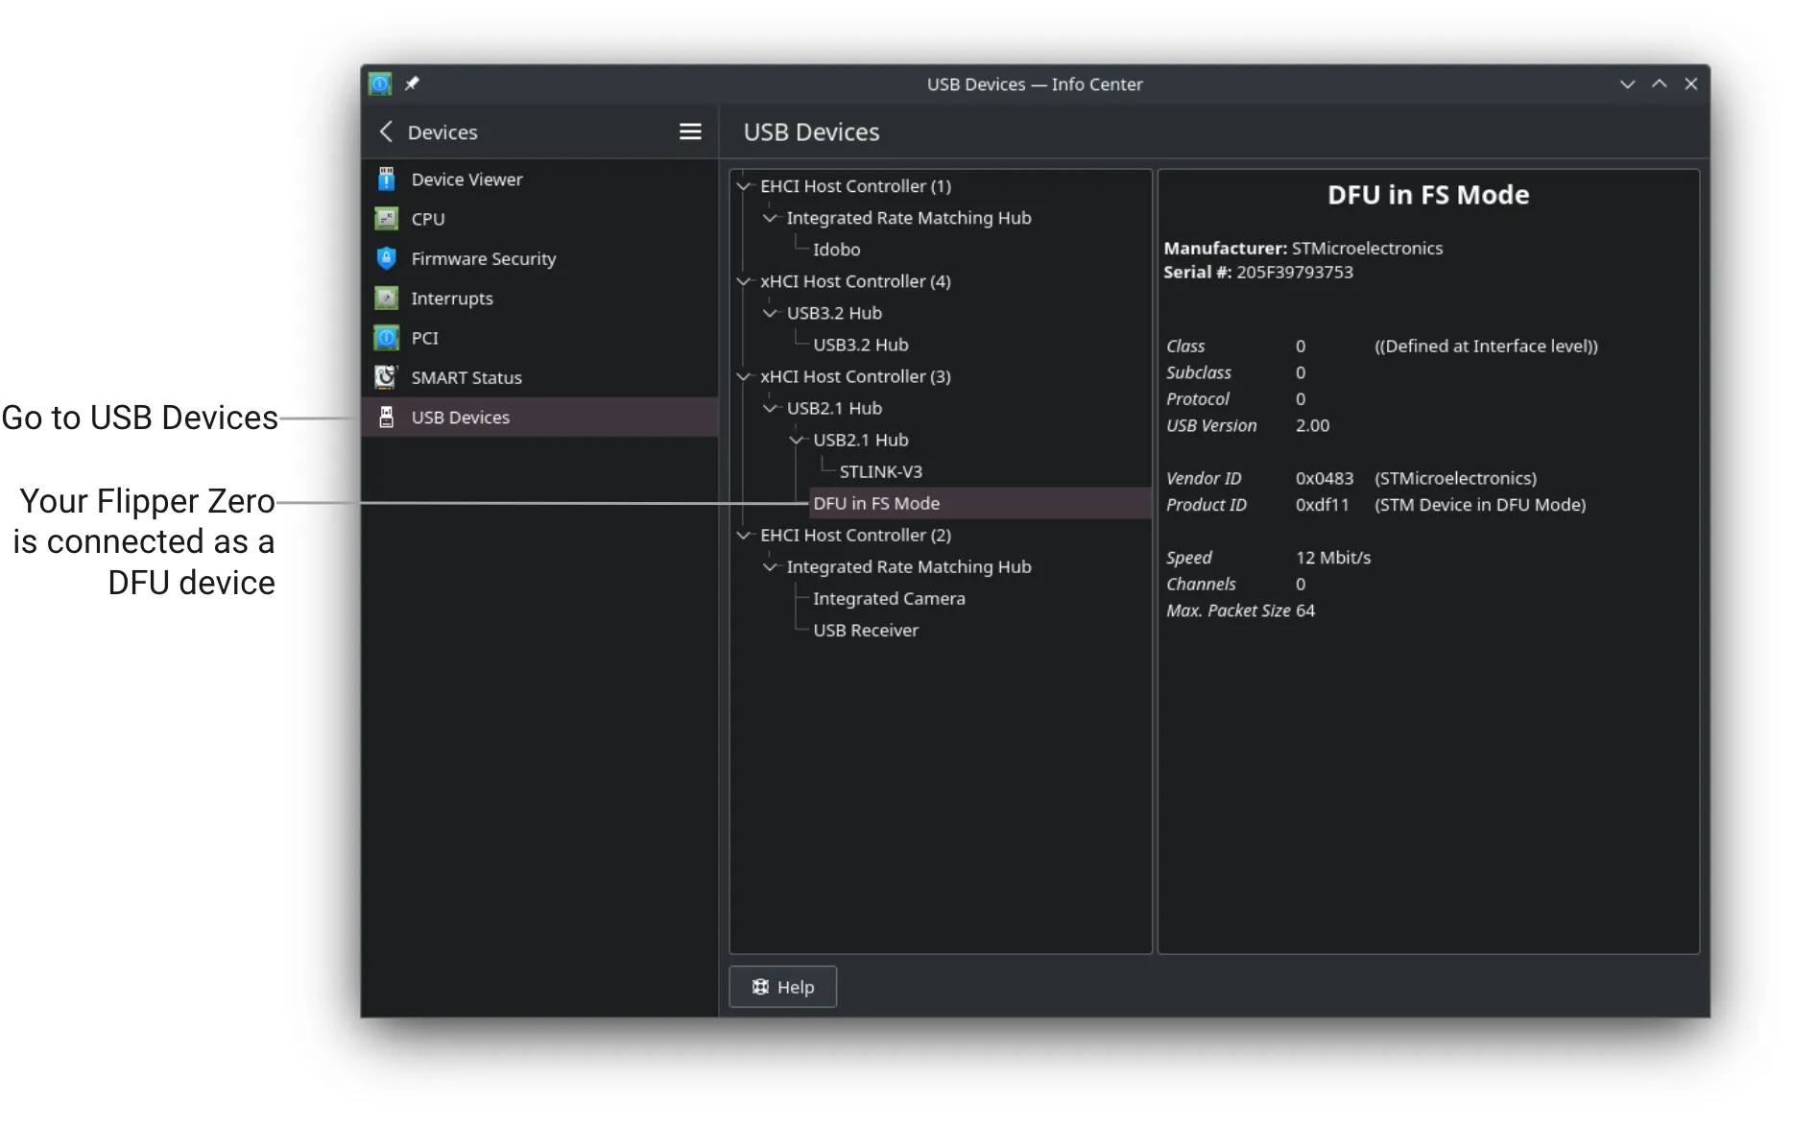
Task: Select the child USB3.2 Hub leaf entry
Action: pyautogui.click(x=860, y=345)
